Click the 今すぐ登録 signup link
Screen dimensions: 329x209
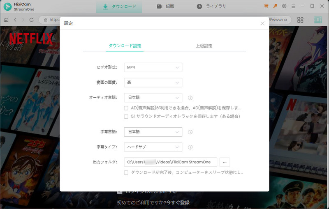pyautogui.click(x=178, y=202)
